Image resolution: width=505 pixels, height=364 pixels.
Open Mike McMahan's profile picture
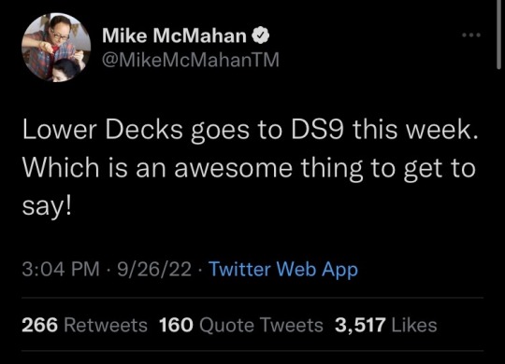point(56,48)
